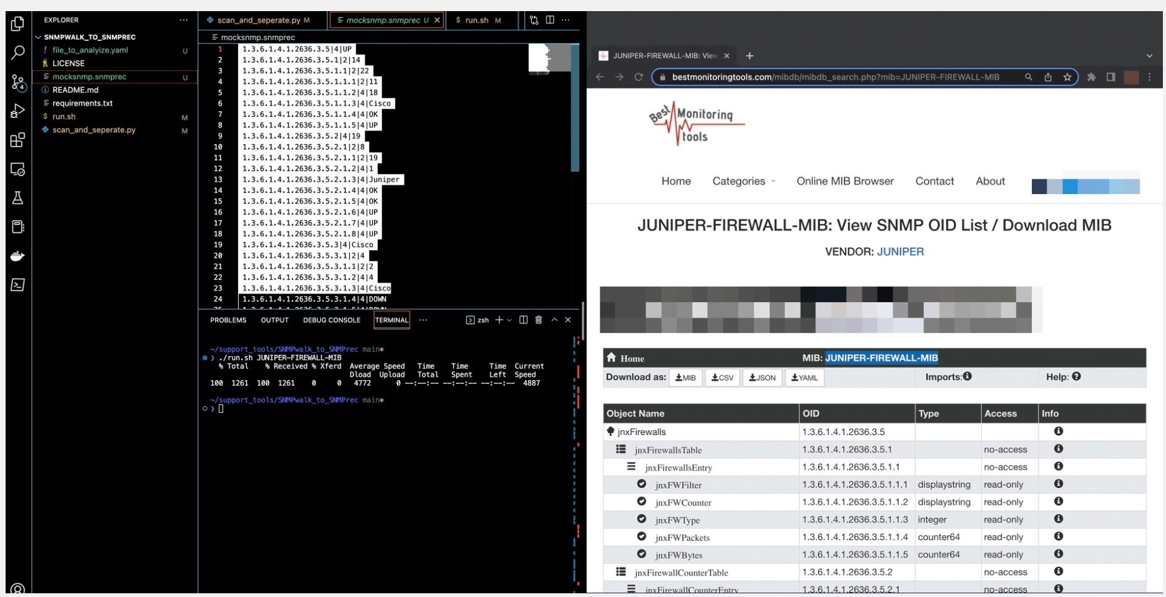The image size is (1166, 597).
Task: Collapse the SNMPWALK_TO_SNMPREC folder
Action: [x=39, y=37]
